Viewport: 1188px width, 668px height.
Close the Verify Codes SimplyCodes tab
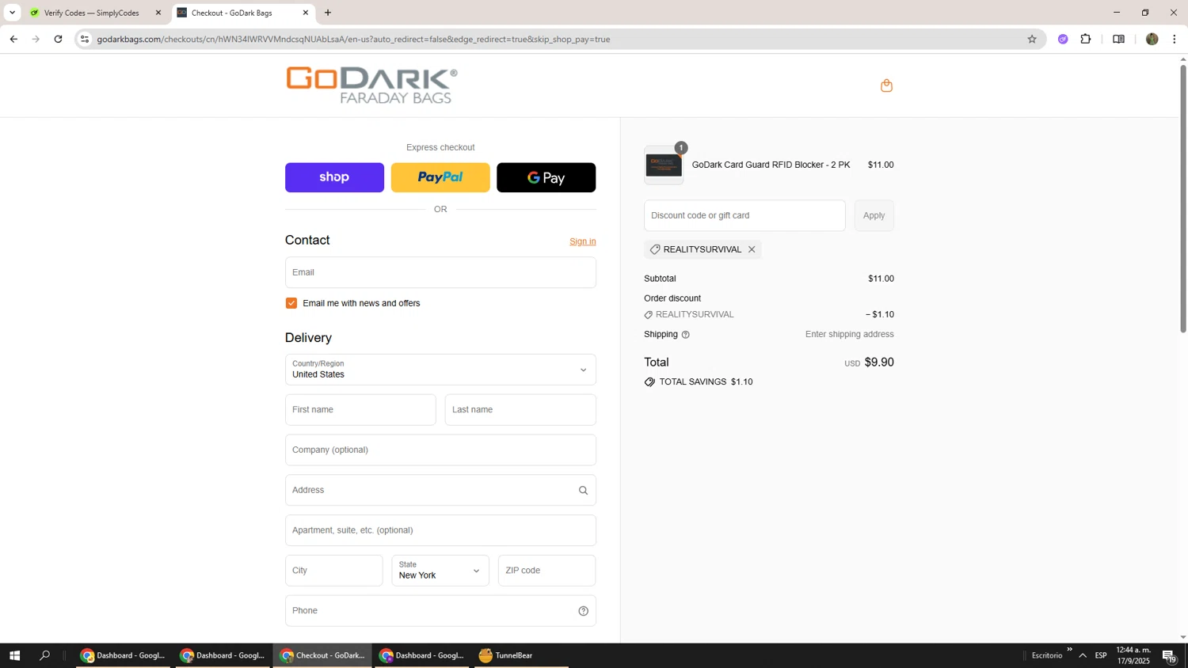(x=158, y=13)
